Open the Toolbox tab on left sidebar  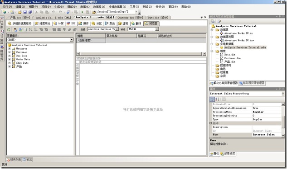[2, 23]
